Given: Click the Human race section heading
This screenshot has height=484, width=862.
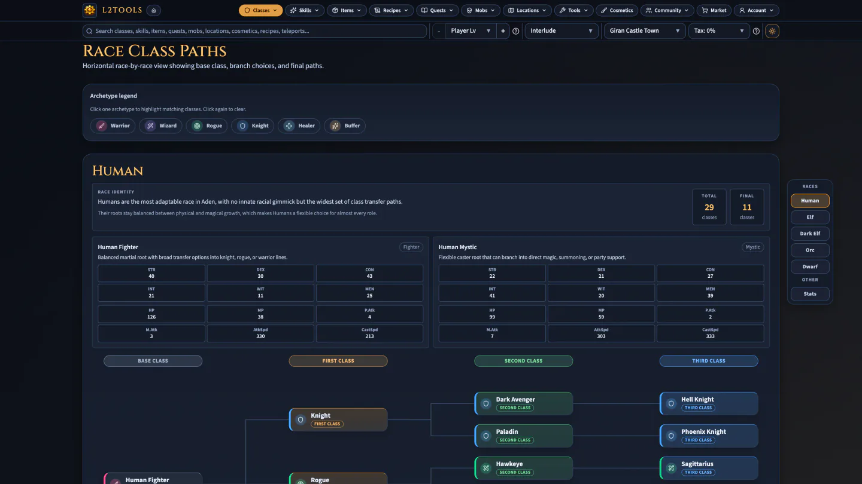Looking at the screenshot, I should [117, 171].
